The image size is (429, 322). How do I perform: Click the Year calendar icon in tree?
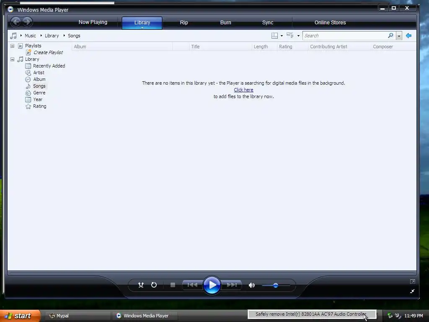(28, 99)
